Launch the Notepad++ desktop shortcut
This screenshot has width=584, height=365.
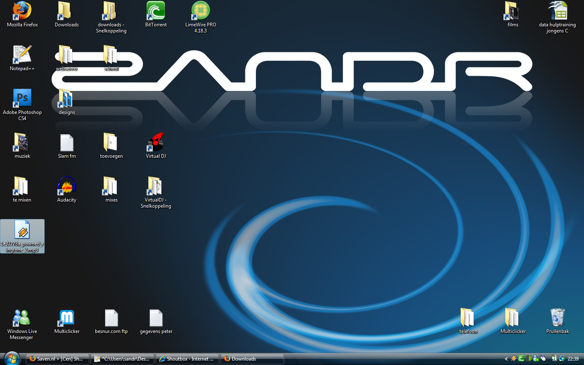(22, 58)
